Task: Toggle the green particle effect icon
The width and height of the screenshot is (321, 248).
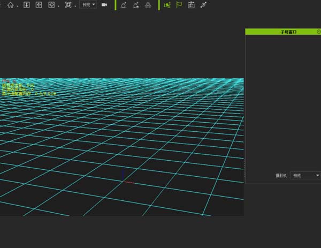Action: coord(167,5)
